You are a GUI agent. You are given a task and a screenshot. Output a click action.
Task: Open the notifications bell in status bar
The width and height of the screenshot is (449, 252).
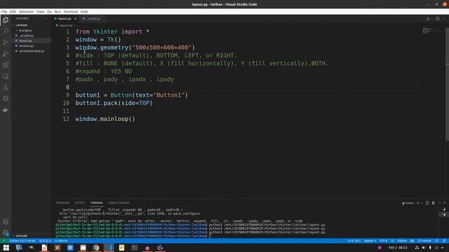[x=444, y=241]
